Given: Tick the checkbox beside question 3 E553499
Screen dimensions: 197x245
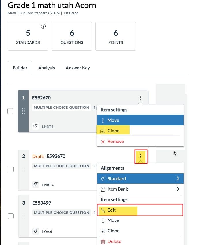Looking at the screenshot, I should click(x=10, y=216).
